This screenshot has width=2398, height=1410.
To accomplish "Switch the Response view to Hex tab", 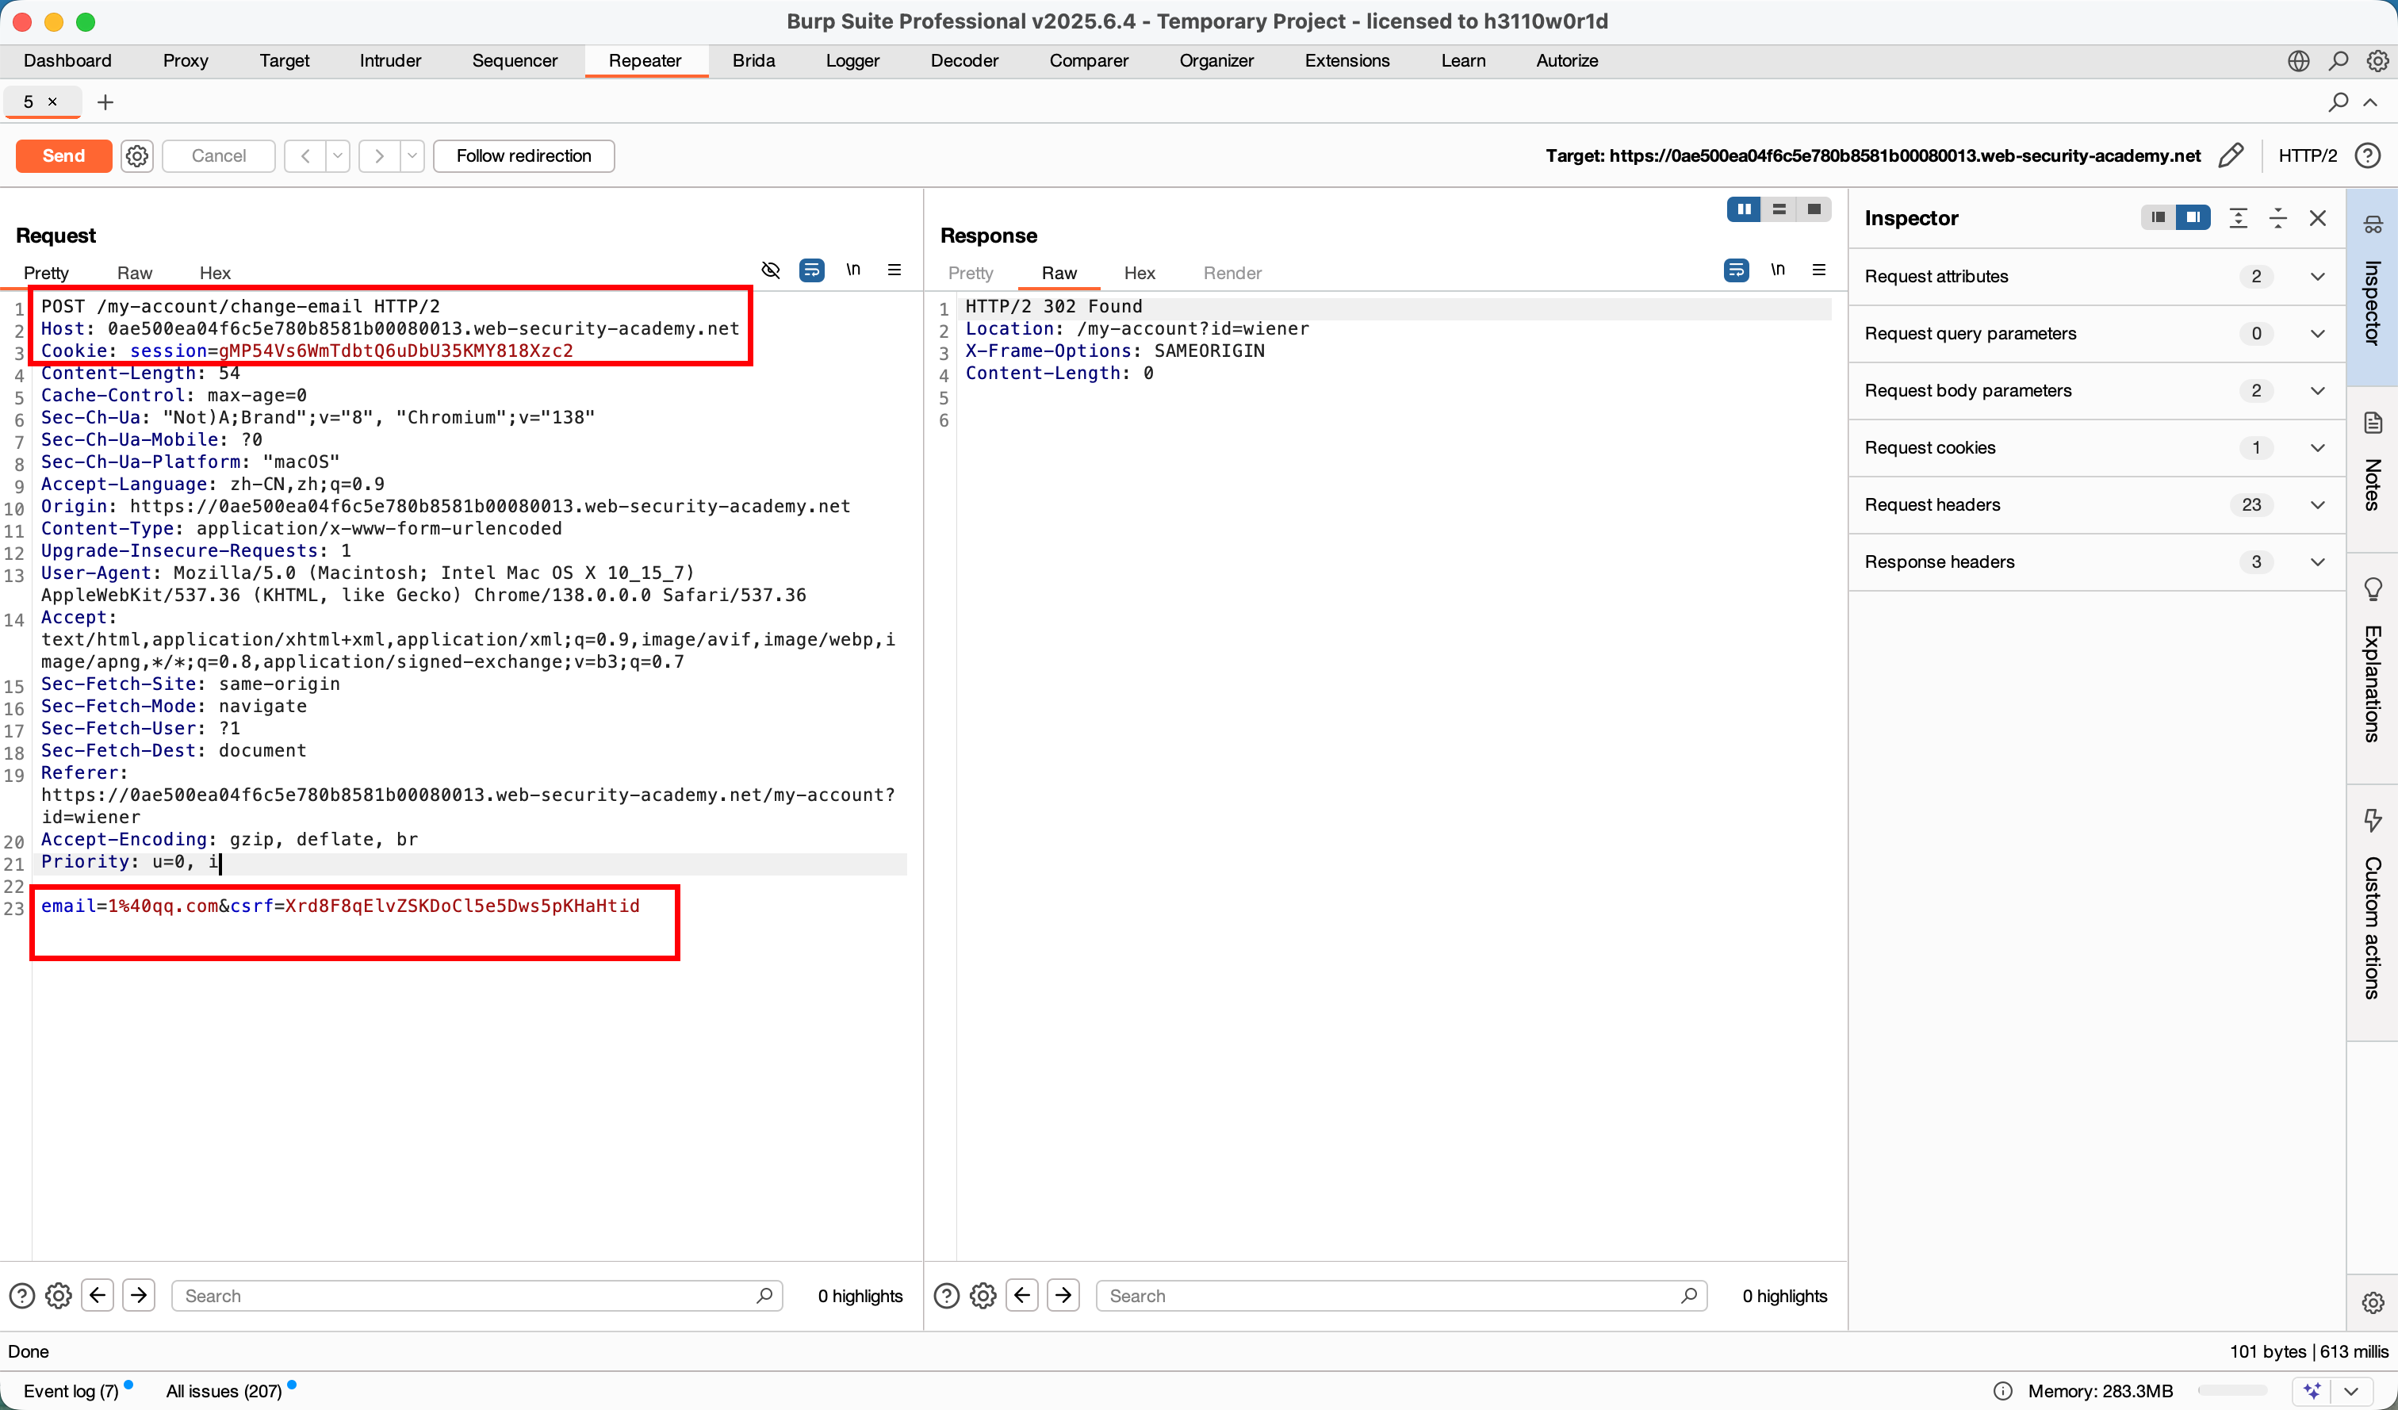I will click(1139, 273).
